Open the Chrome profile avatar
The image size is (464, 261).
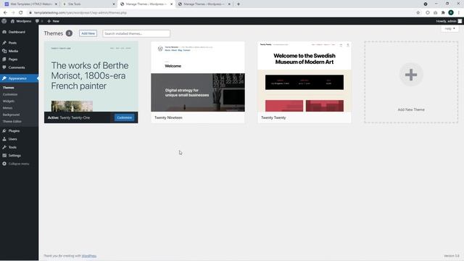coord(451,12)
